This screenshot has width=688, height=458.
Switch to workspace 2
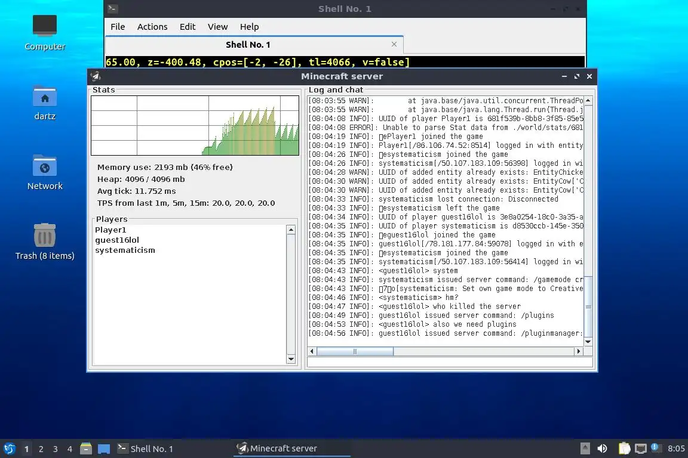[x=41, y=449]
